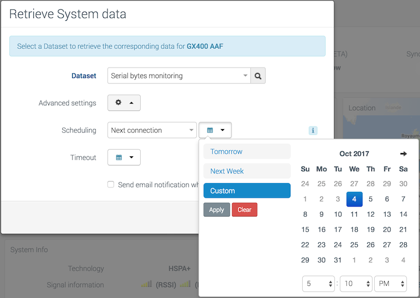Go to next month using arrow

coord(403,154)
